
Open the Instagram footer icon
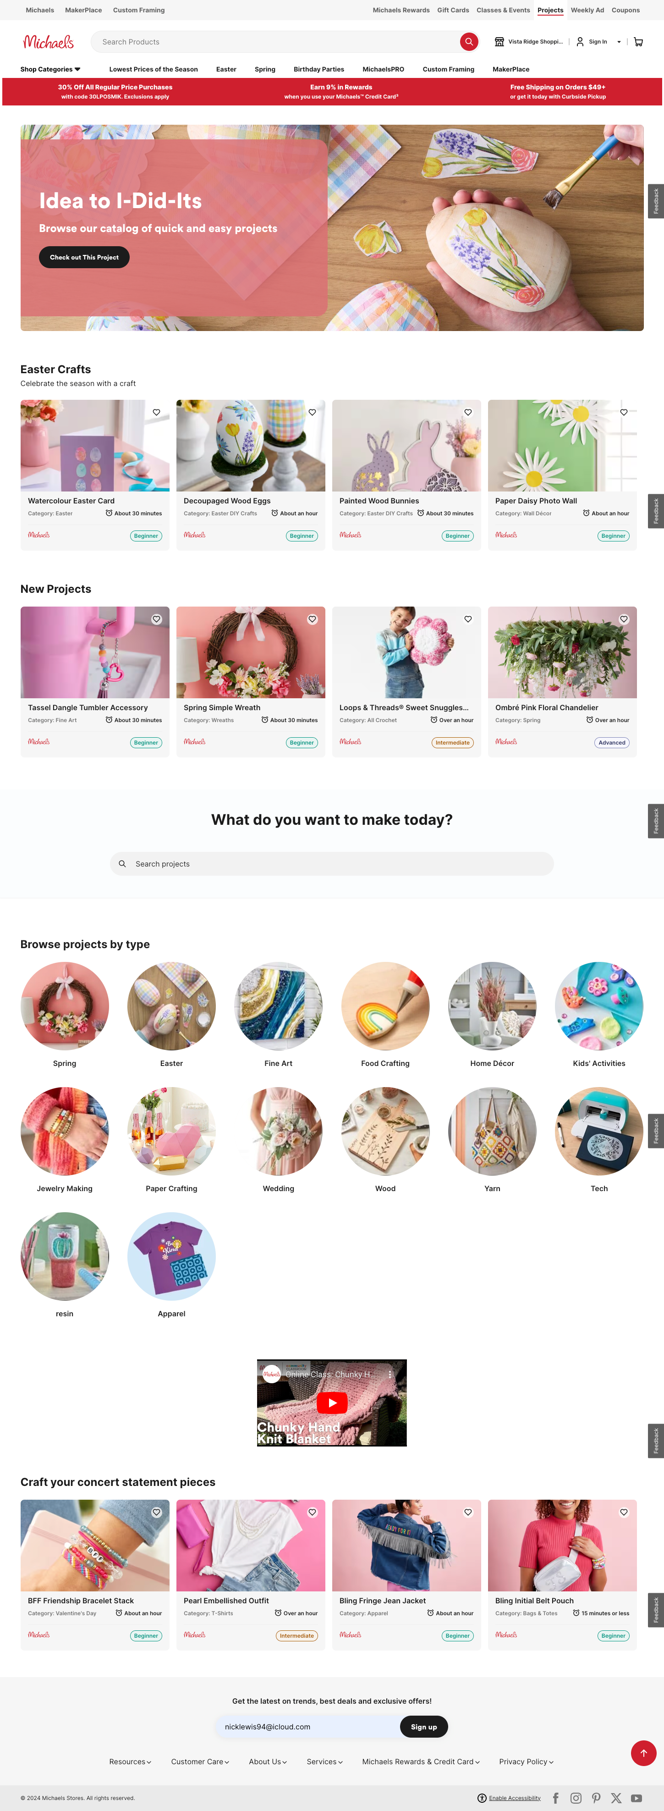point(576,1798)
